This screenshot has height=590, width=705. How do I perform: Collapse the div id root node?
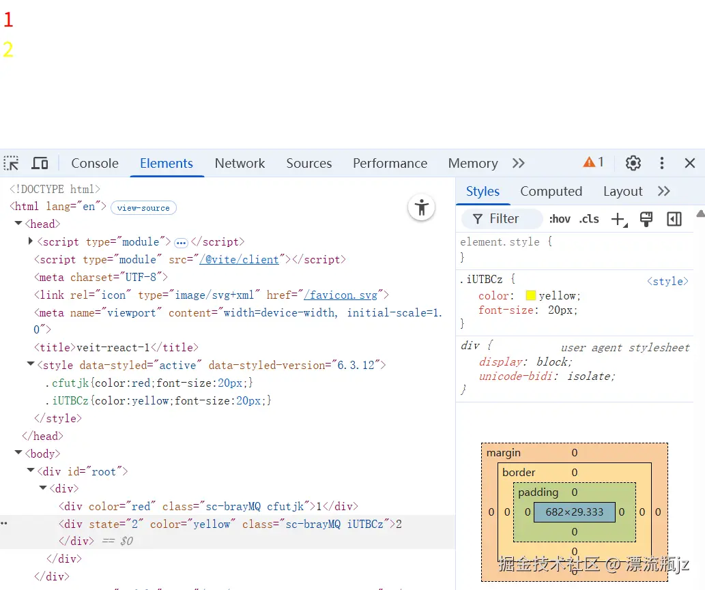click(30, 471)
